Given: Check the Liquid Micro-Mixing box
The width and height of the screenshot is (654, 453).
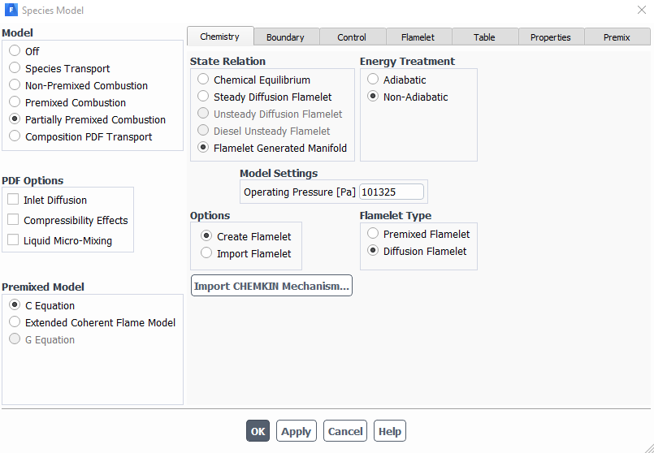Looking at the screenshot, I should coord(13,240).
